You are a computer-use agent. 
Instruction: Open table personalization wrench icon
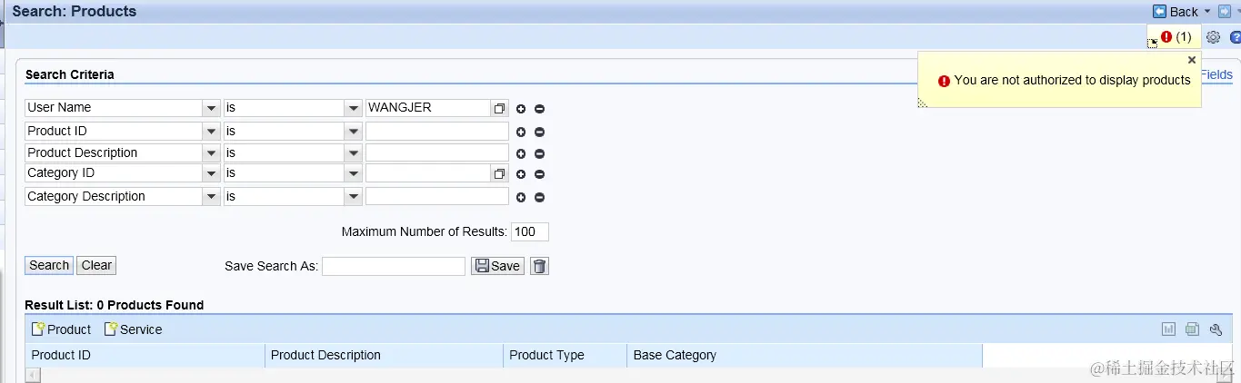point(1216,330)
